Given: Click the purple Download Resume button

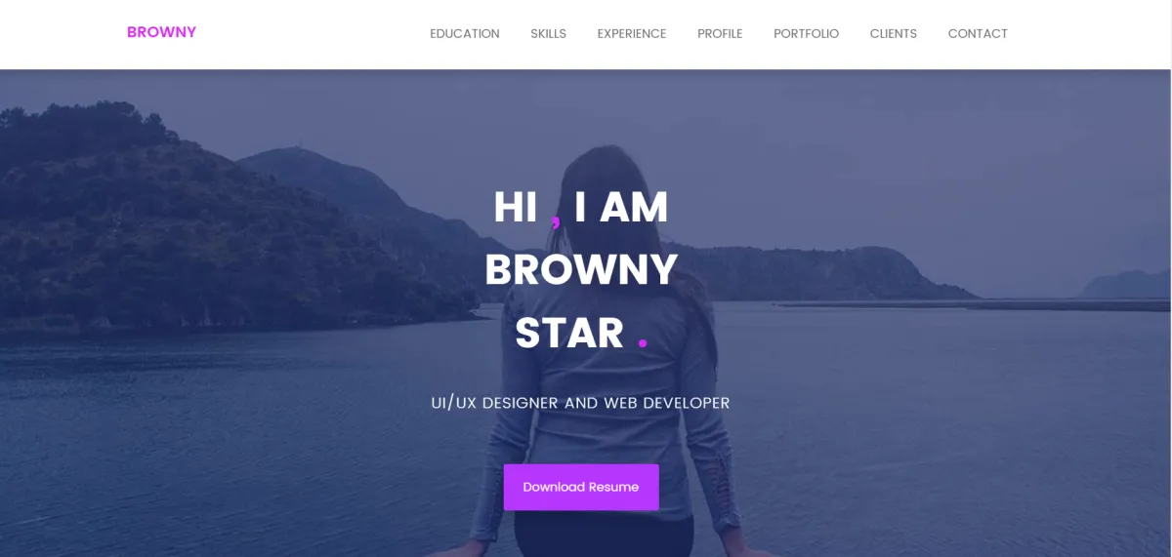Looking at the screenshot, I should [x=581, y=487].
